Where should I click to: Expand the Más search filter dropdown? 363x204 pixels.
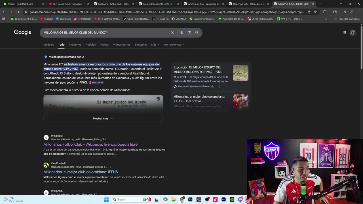pyautogui.click(x=155, y=44)
